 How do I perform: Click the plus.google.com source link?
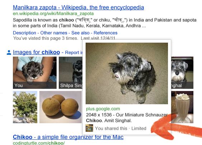tap(103, 109)
